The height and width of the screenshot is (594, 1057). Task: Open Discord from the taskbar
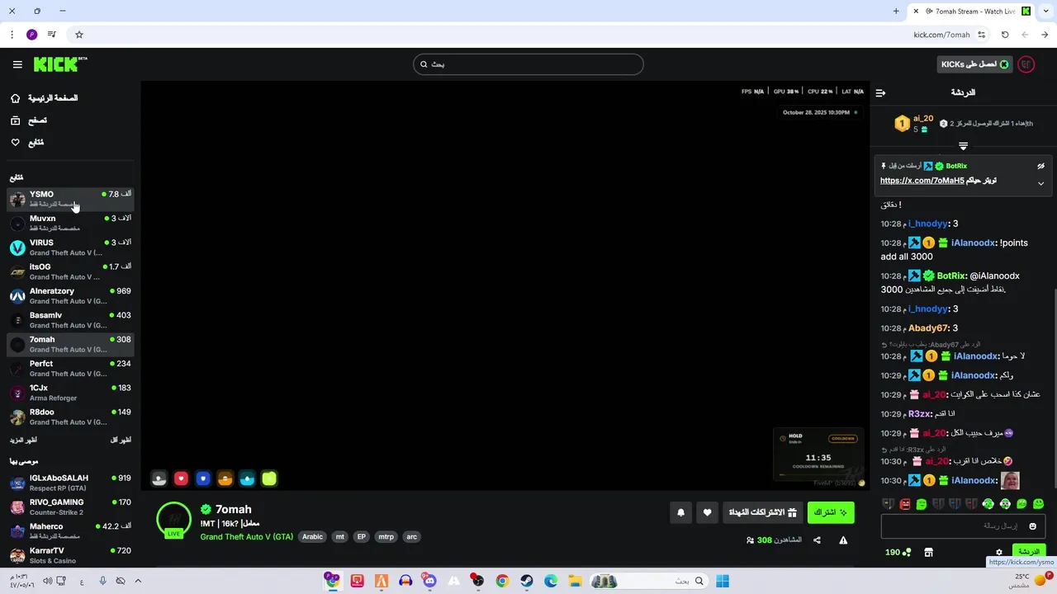[x=429, y=581]
